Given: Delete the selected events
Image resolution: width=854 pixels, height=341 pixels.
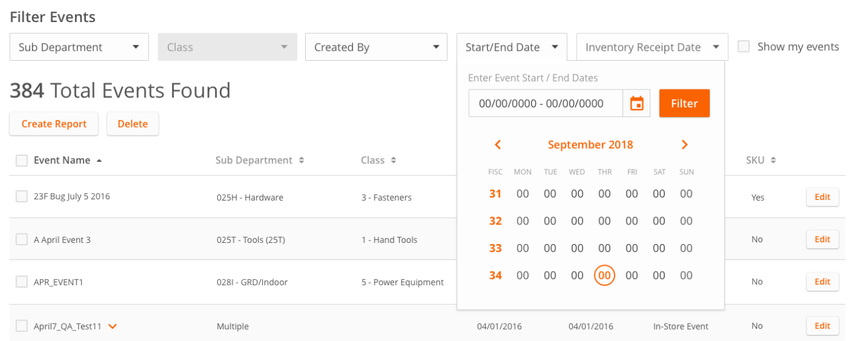Looking at the screenshot, I should pos(133,124).
